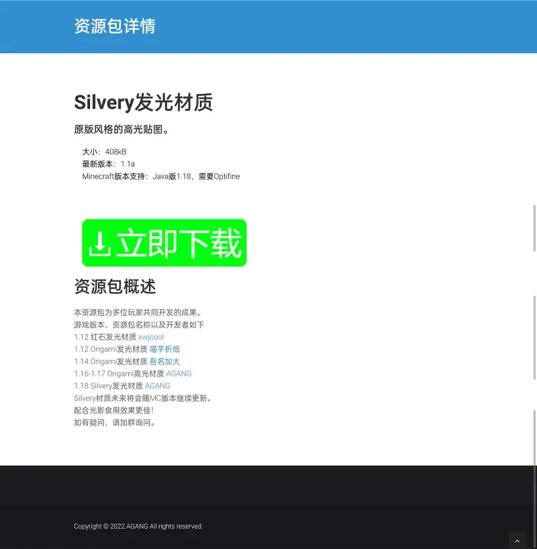Click the Silvery发光材质 heading
The height and width of the screenshot is (549, 537).
click(x=143, y=102)
